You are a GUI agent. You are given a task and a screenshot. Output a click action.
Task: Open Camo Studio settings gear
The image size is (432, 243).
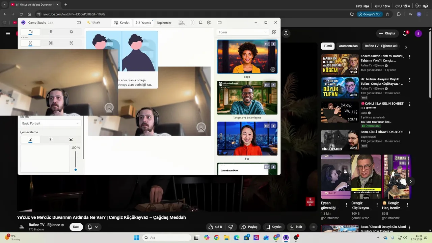point(209,23)
